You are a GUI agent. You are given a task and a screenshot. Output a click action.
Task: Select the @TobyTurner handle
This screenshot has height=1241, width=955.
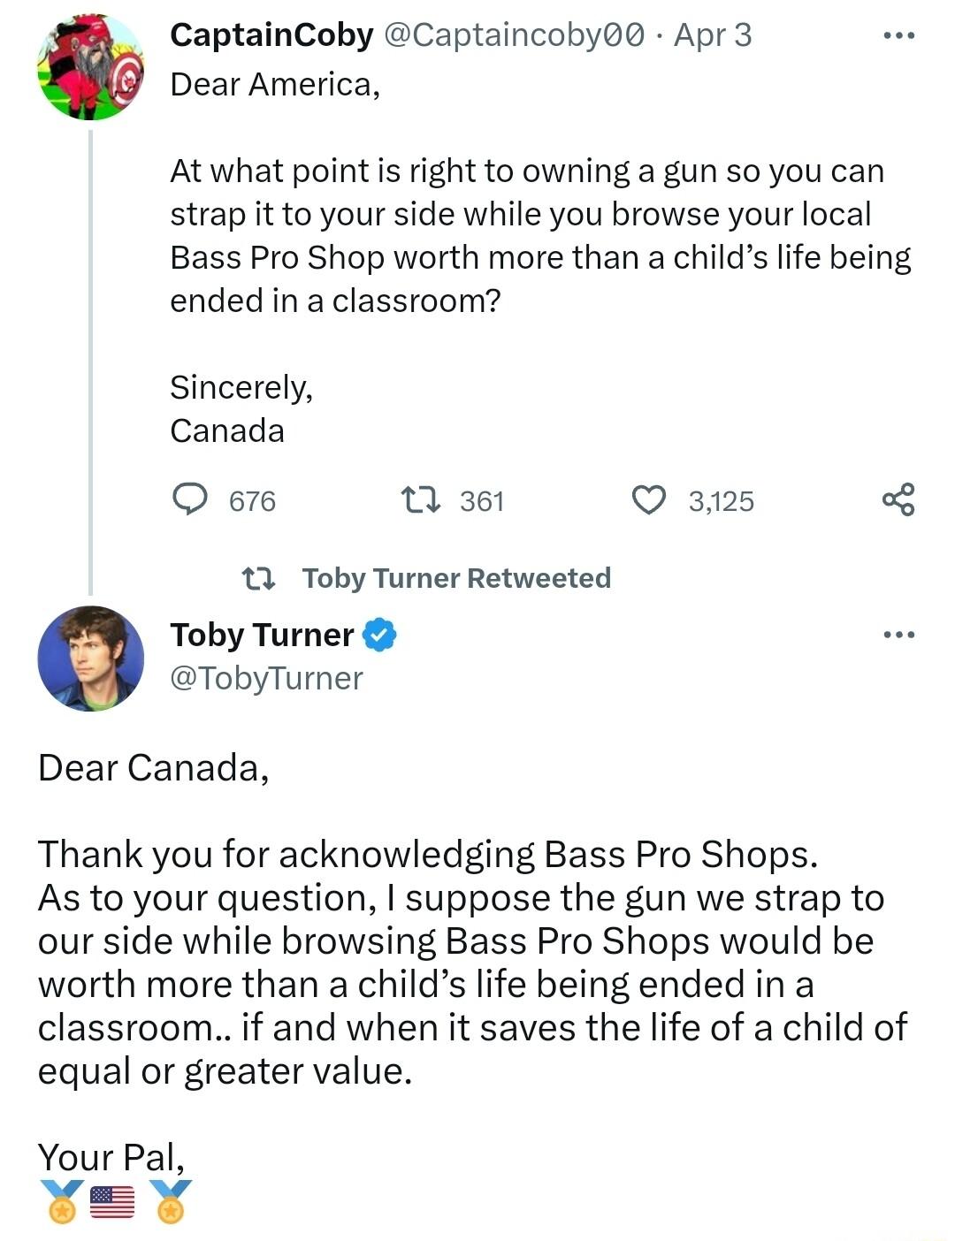tap(267, 678)
